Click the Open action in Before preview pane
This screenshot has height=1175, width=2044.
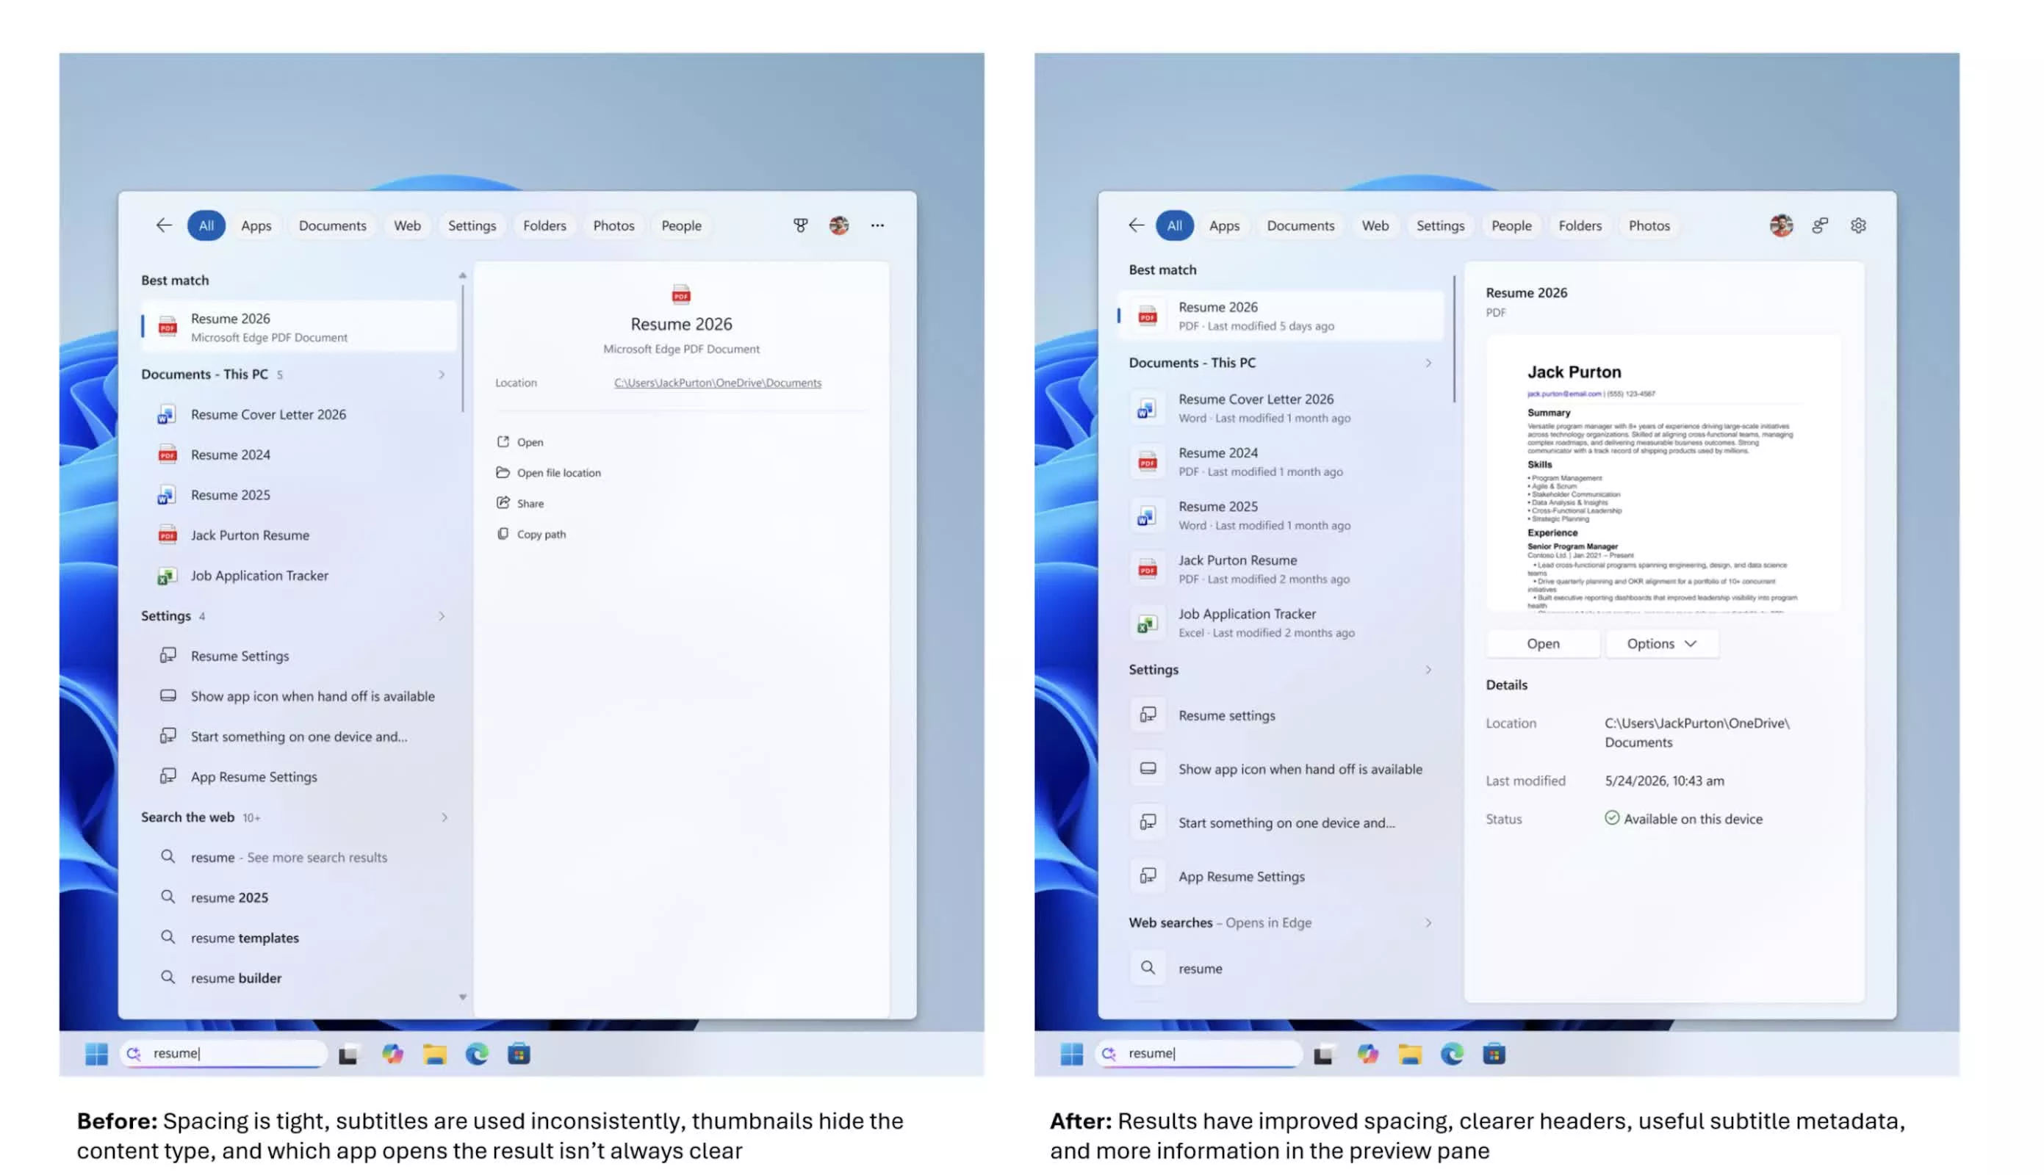pos(520,441)
